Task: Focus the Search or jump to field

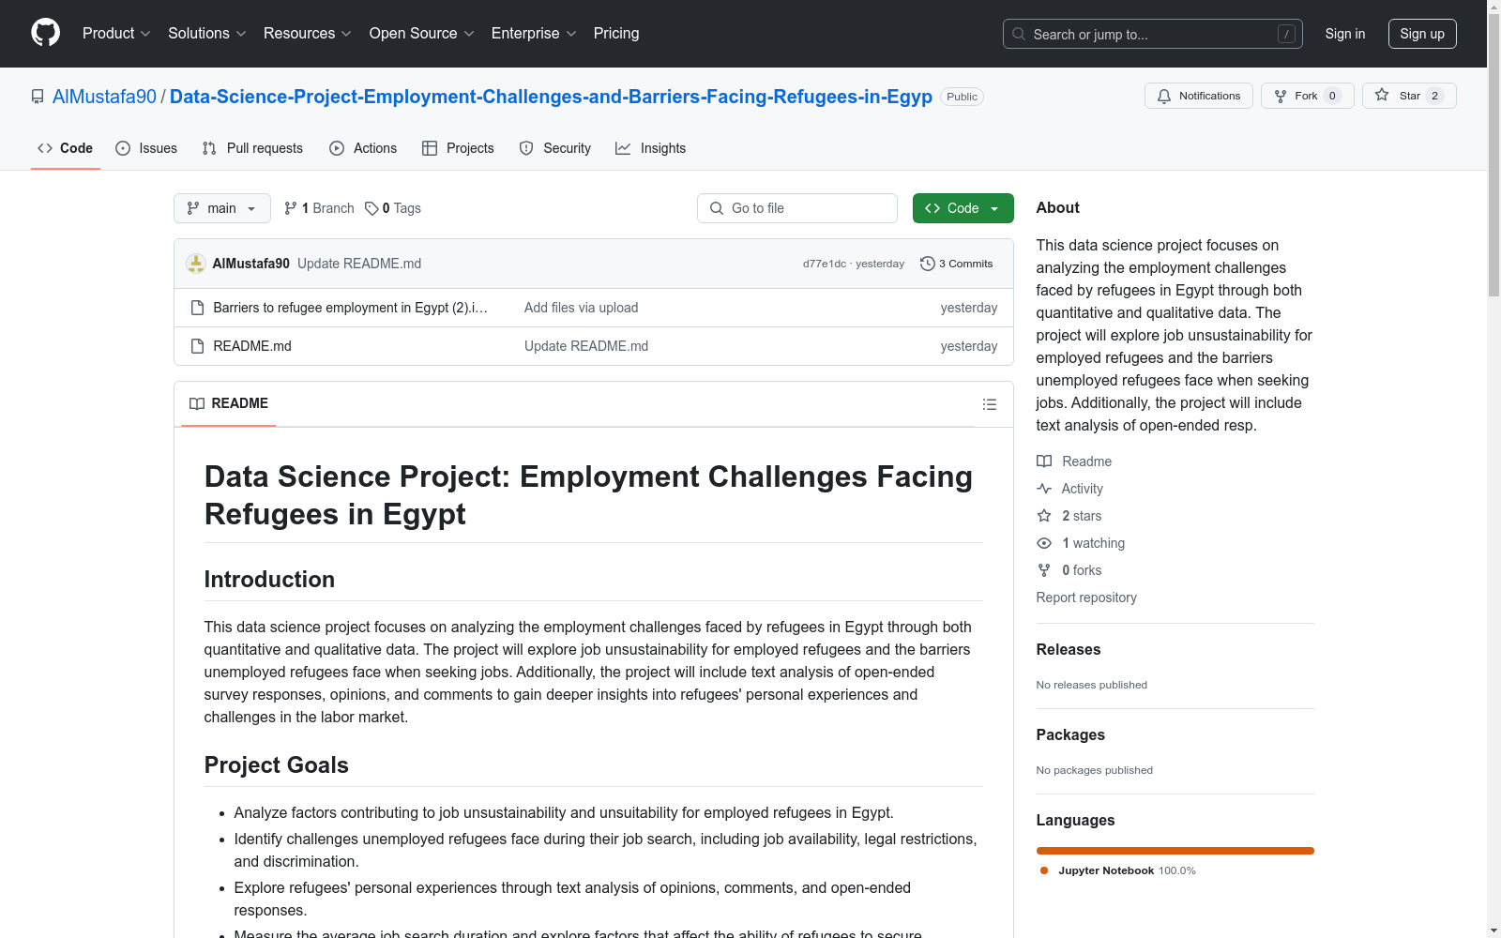Action: click(x=1152, y=34)
